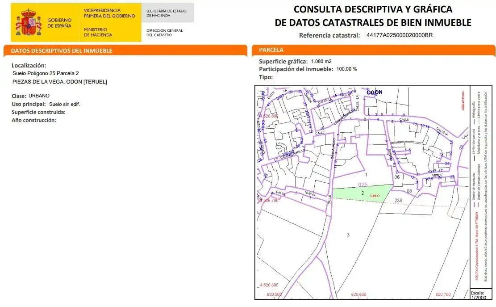The width and height of the screenshot is (496, 307).
Task: Click 'SECRETARÍA DE ESTADO DE HACIENDA' box
Action: click(167, 13)
